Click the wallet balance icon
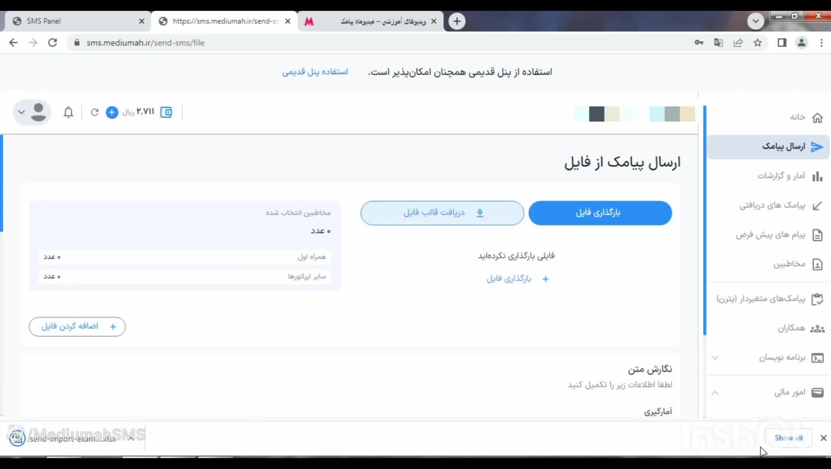Viewport: 831px width, 469px height. click(166, 112)
